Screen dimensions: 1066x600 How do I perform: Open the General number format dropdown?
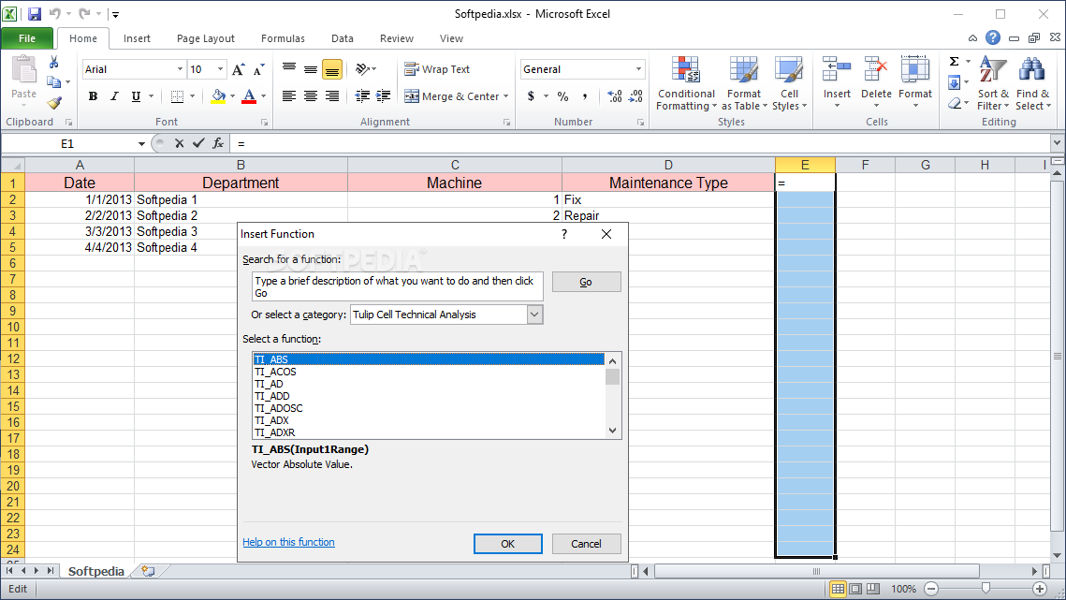638,69
